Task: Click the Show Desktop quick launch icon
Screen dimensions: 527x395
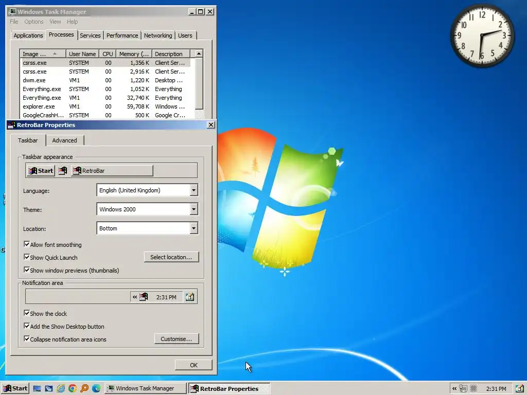Action: [x=37, y=389]
